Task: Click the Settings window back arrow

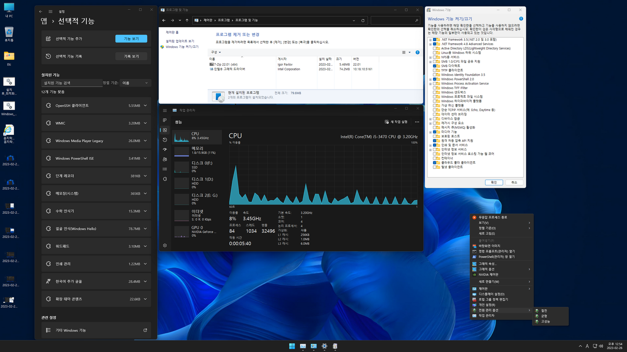Action: (41, 12)
